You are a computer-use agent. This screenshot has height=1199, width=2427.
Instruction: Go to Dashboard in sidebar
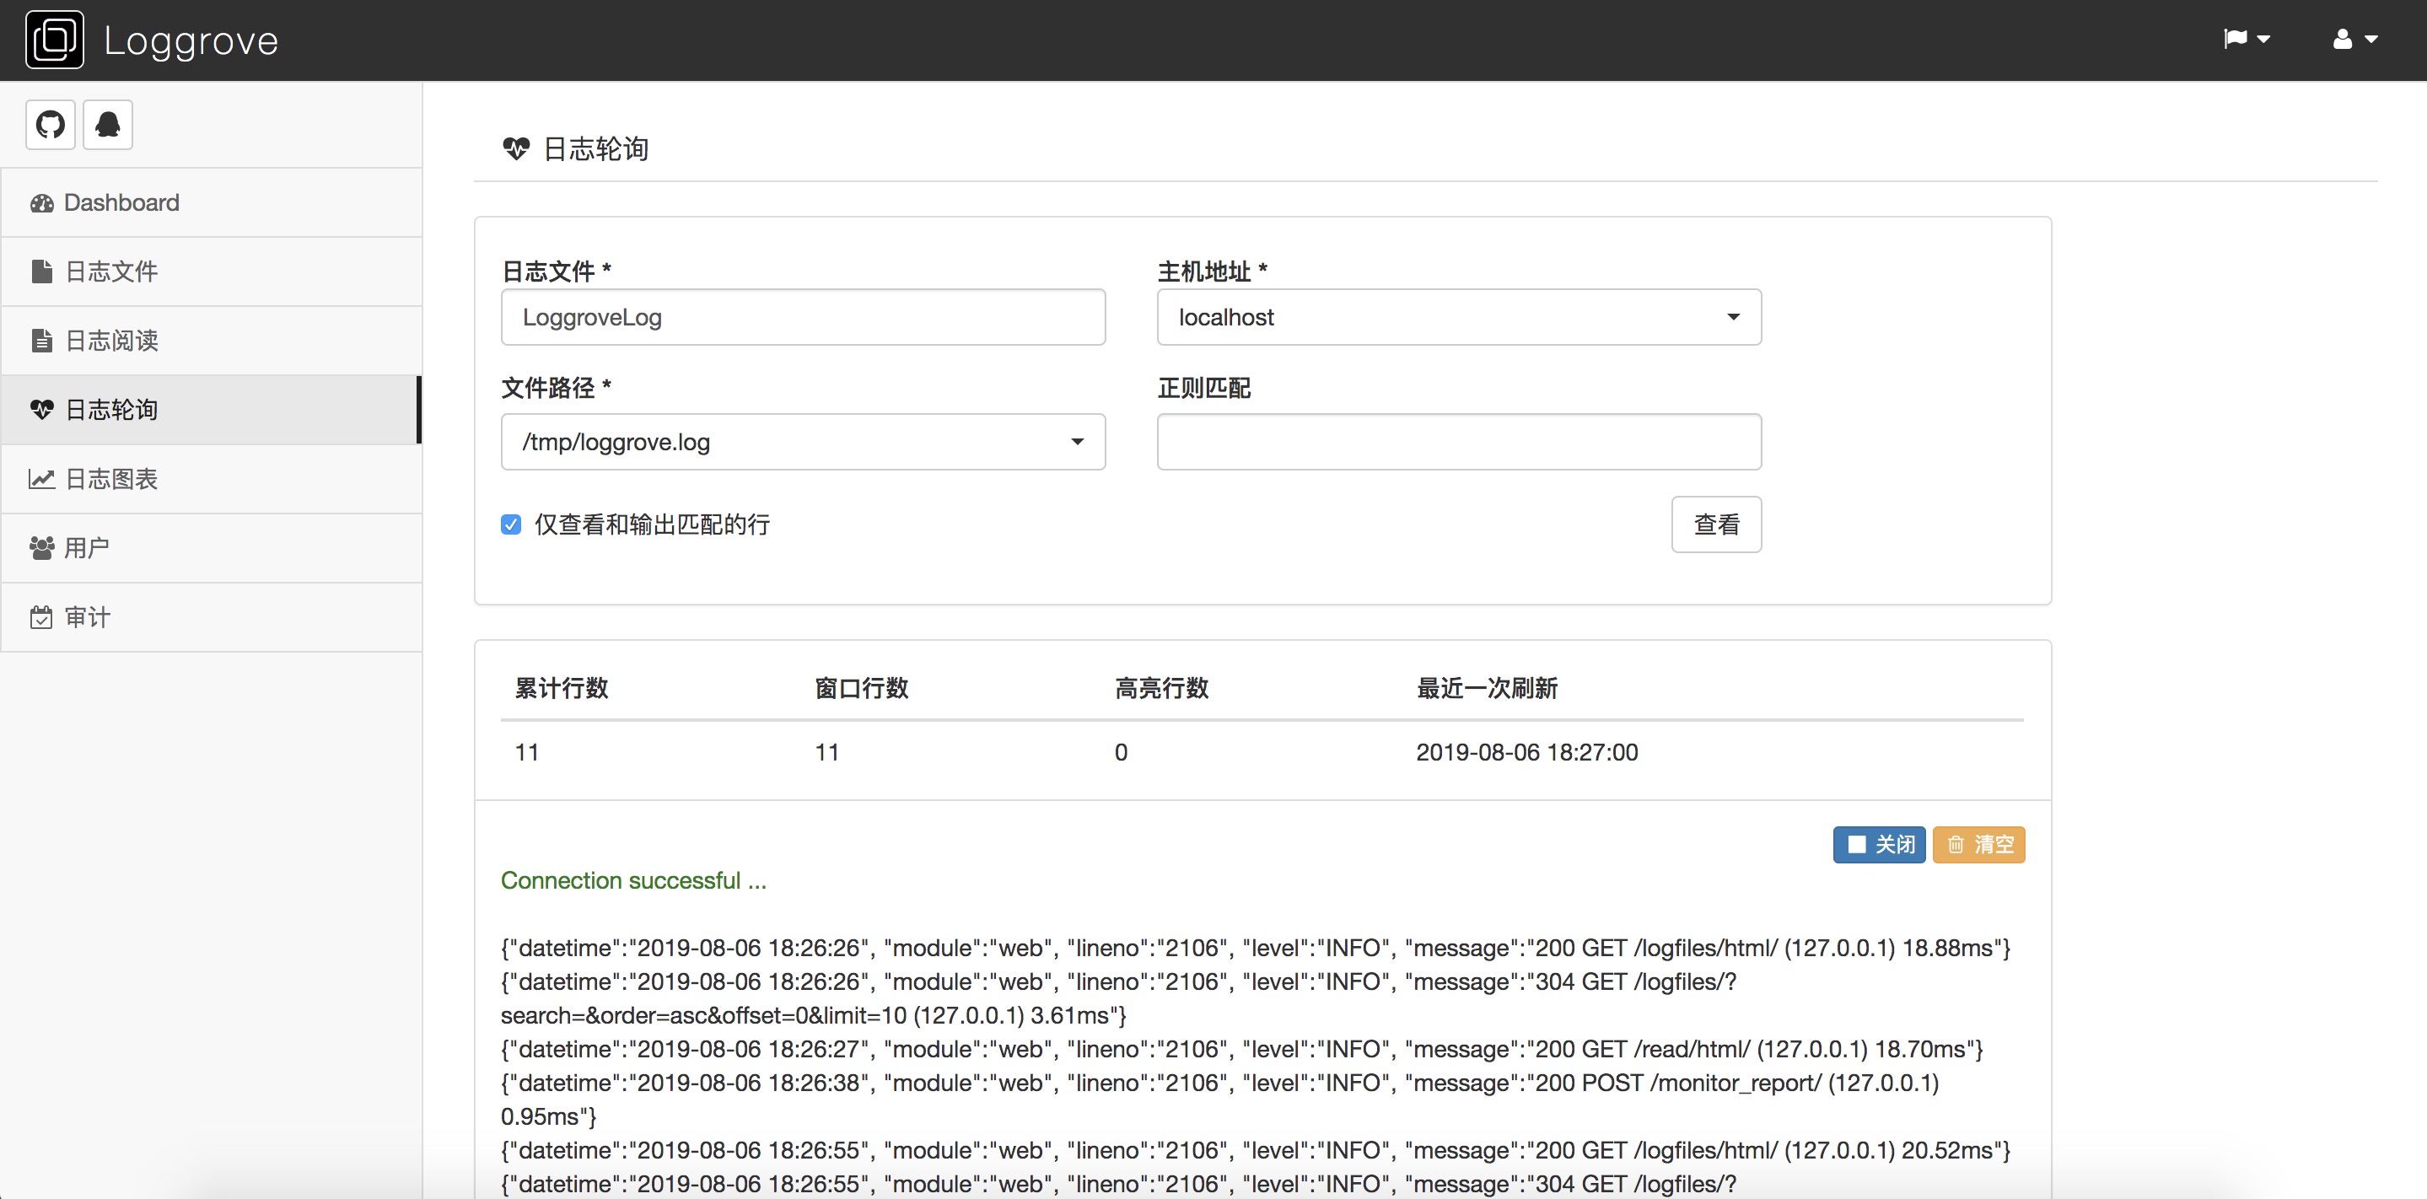[212, 202]
